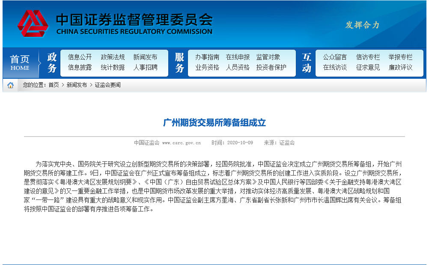Image resolution: width=429 pixels, height=265 pixels.
Task: Click the 来源：证监会 label
Action: point(279,143)
